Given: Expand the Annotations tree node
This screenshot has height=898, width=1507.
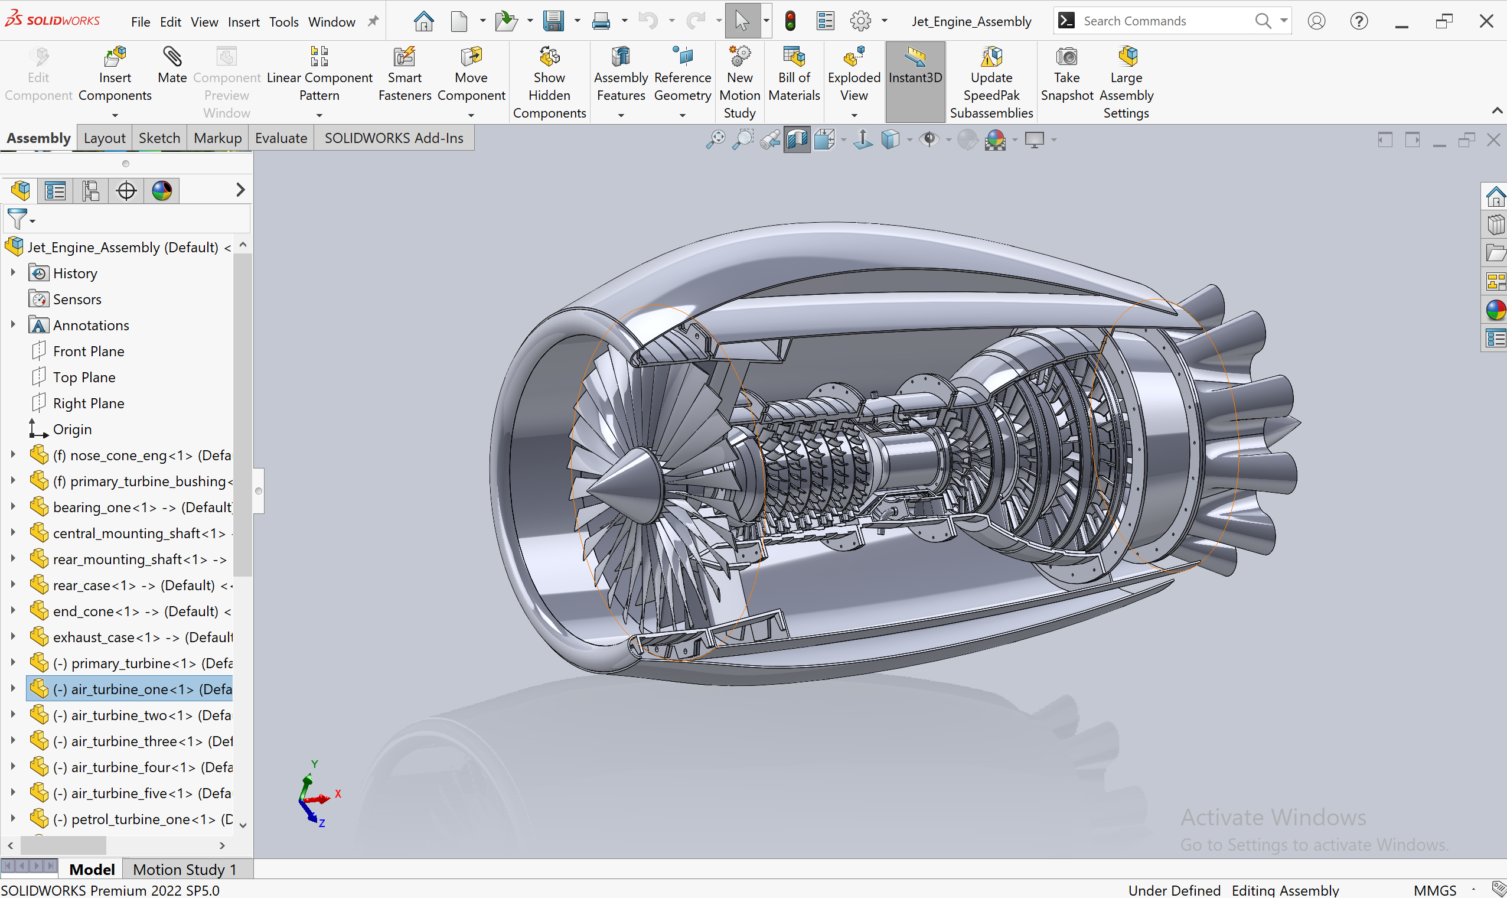Looking at the screenshot, I should 13,325.
